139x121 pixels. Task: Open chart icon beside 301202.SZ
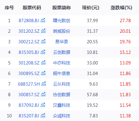coord(43,31)
